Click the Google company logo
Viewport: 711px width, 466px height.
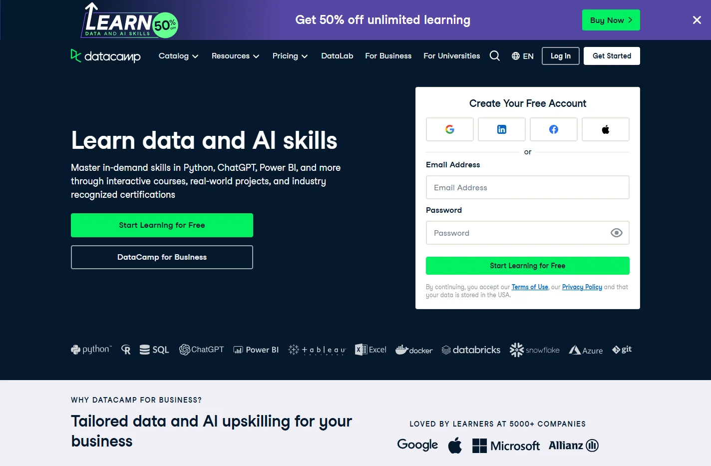point(417,445)
